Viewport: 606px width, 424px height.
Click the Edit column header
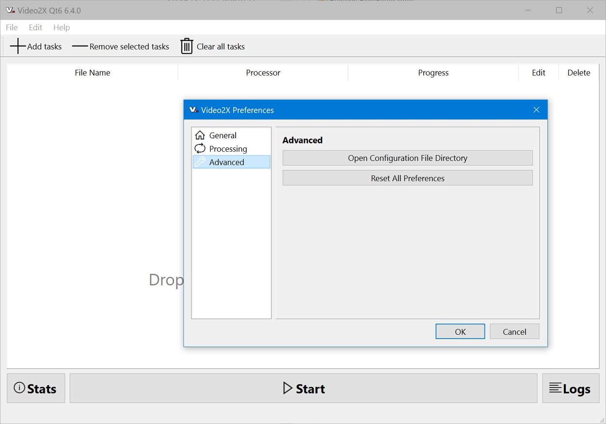[539, 73]
